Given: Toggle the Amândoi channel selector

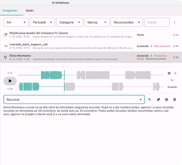Looking at the screenshot, I should (172, 87).
